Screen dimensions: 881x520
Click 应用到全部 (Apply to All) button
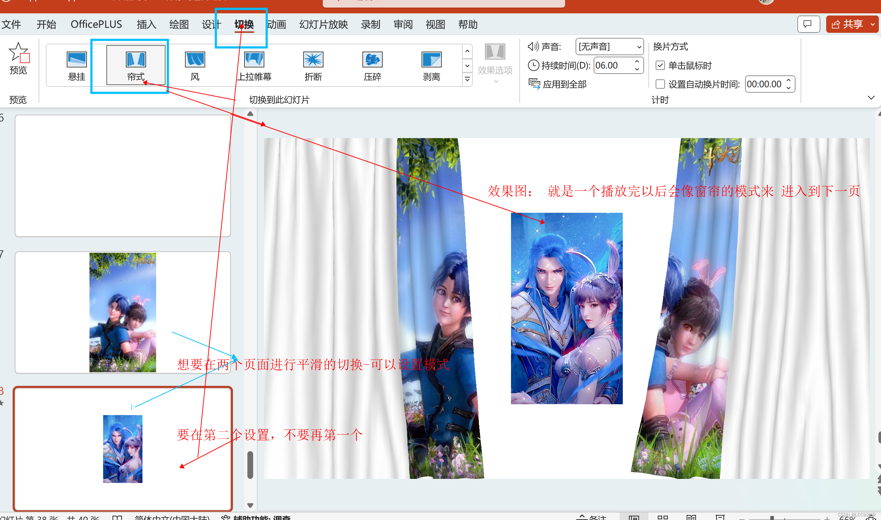click(558, 84)
